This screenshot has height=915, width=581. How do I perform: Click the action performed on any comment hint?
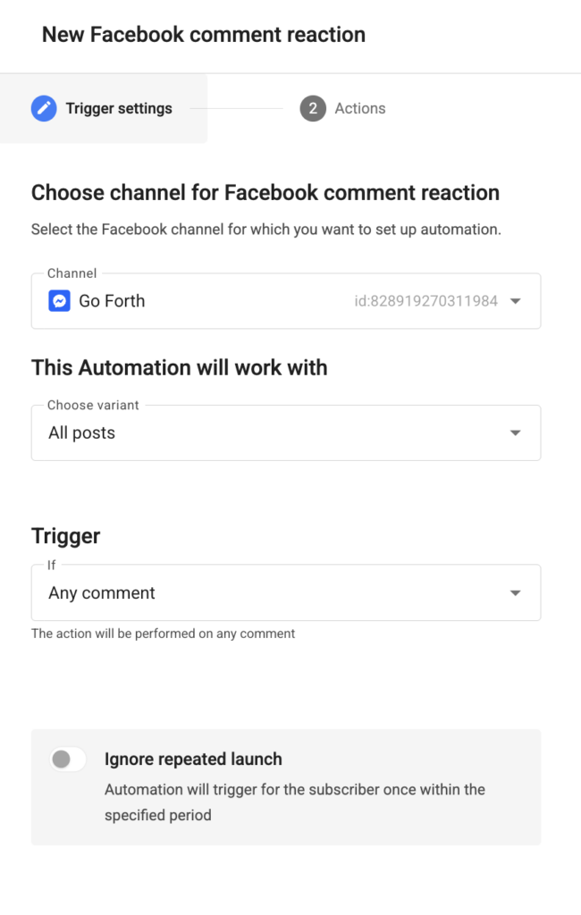coord(164,634)
